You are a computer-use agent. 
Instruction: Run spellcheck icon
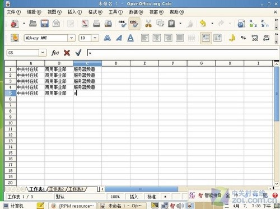click(123, 24)
